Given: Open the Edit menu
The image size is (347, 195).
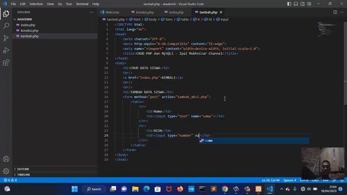Looking at the screenshot, I should point(23,4).
